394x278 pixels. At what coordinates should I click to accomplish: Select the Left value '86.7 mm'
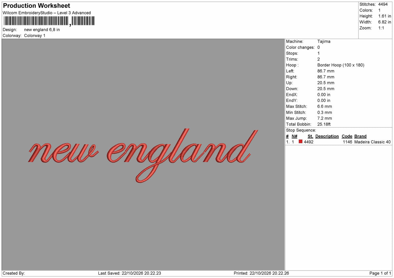[326, 71]
